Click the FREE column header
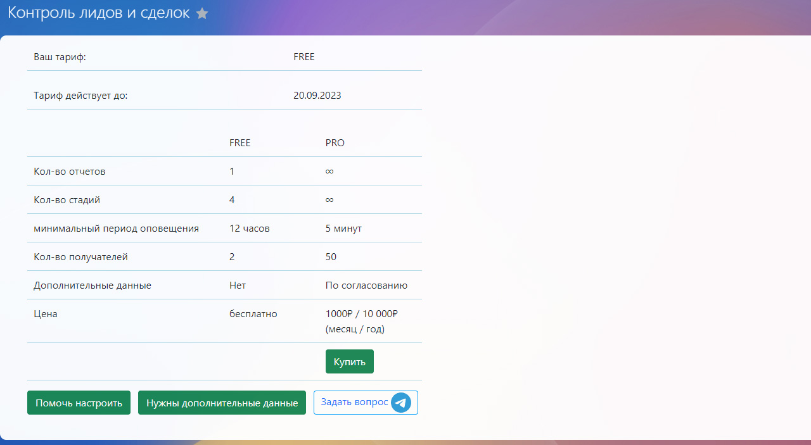 point(240,143)
